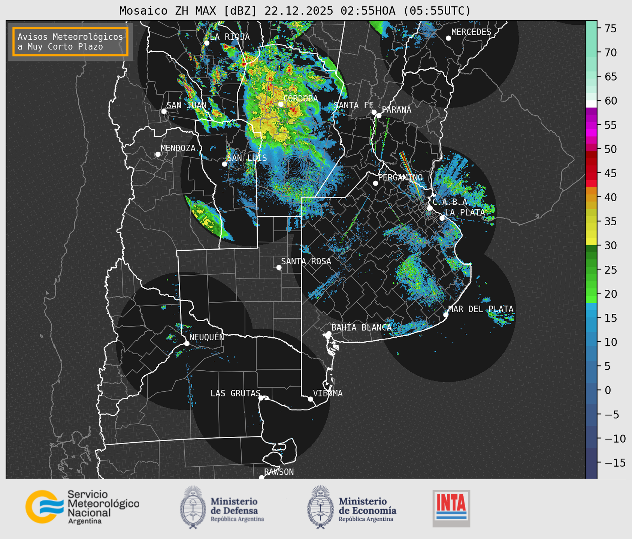The image size is (632, 539).
Task: Click the SAN LUIS city label
Action: tap(247, 158)
